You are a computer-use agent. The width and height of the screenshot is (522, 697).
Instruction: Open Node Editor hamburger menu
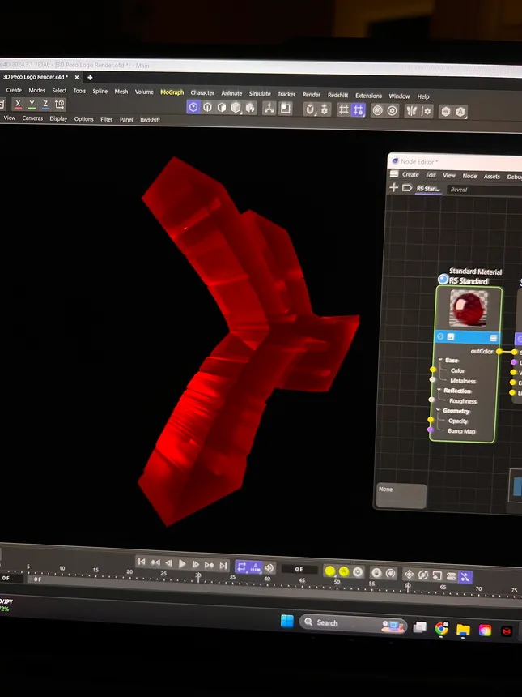tap(393, 173)
